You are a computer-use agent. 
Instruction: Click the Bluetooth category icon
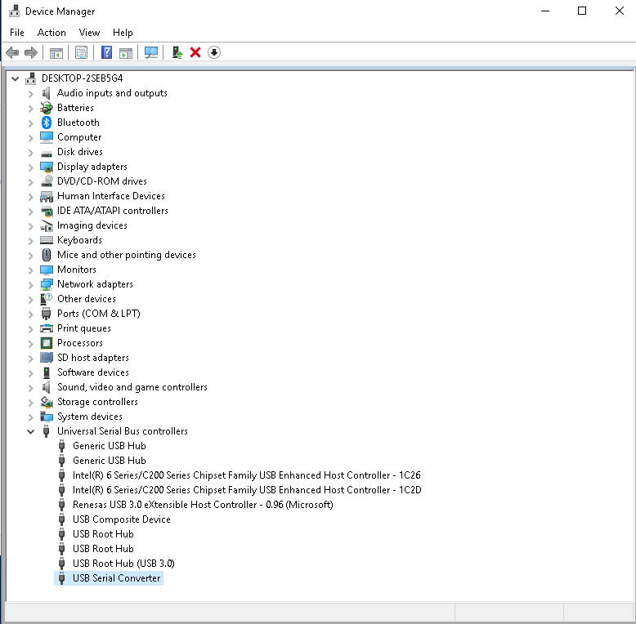tap(47, 123)
